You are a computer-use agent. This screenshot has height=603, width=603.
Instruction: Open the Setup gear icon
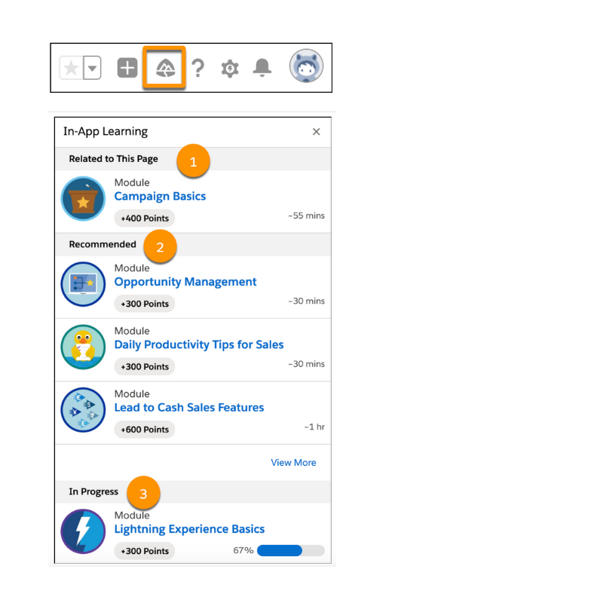coord(230,69)
